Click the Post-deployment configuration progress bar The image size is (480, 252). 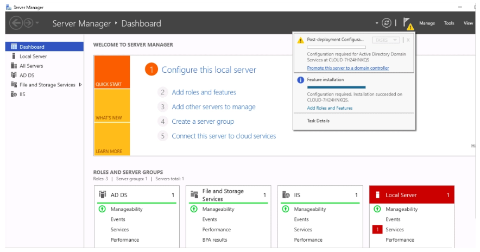(337, 47)
